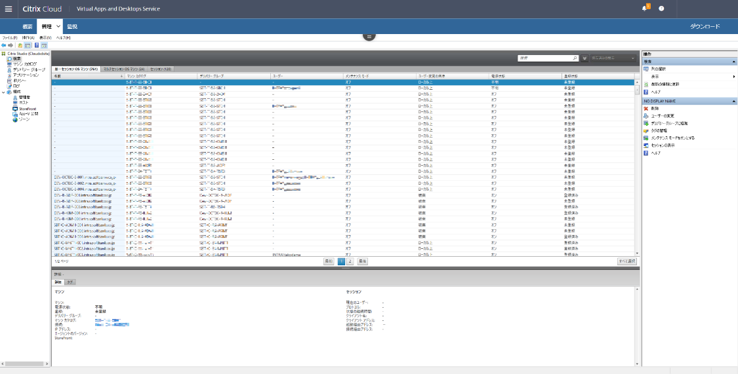Open 管理者 under 構成
Screen dimensions: 738x374
tap(24, 97)
